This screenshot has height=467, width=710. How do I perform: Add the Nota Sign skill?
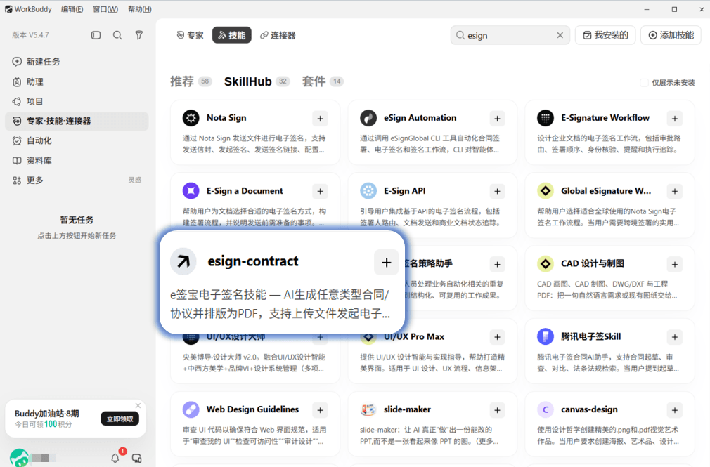pos(320,119)
